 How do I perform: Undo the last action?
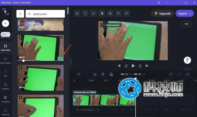79,74
